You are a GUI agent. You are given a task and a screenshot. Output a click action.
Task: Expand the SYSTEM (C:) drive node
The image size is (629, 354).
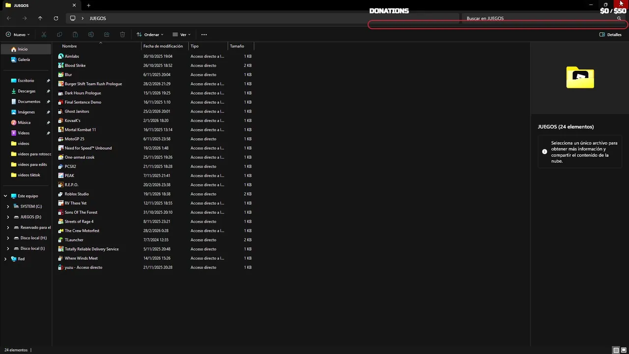pyautogui.click(x=8, y=206)
